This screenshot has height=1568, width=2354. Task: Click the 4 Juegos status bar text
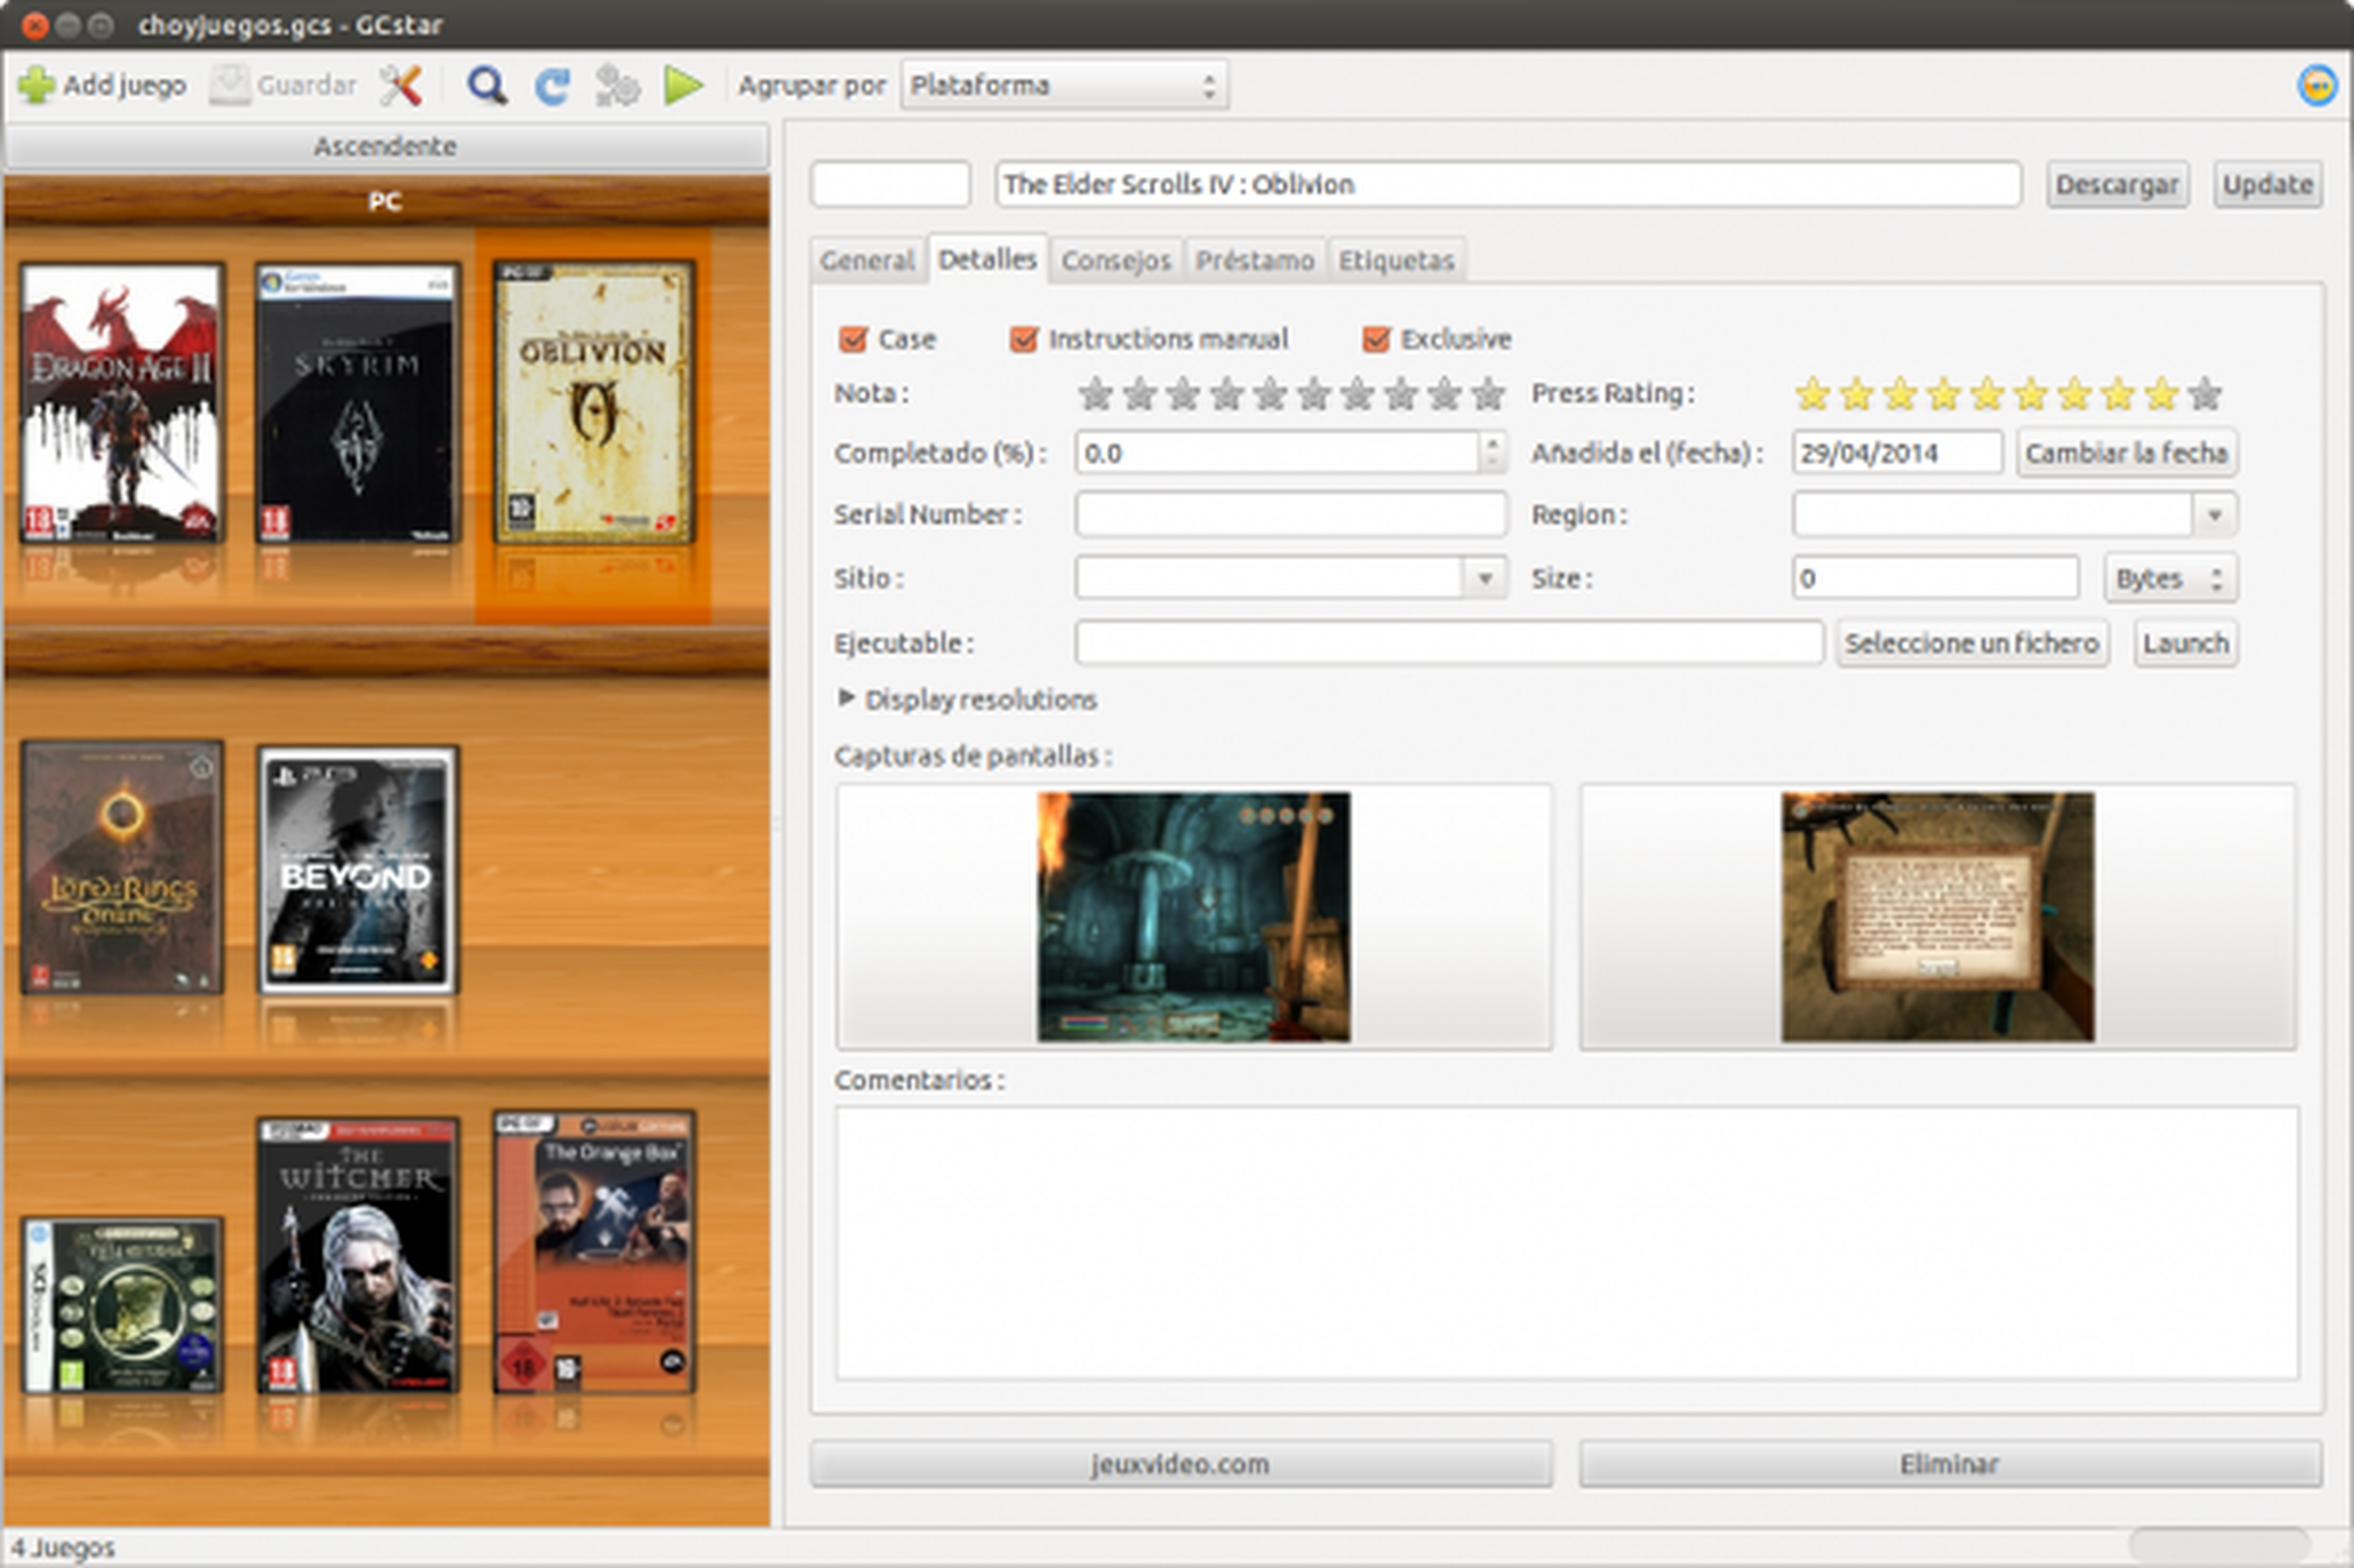pyautogui.click(x=63, y=1548)
